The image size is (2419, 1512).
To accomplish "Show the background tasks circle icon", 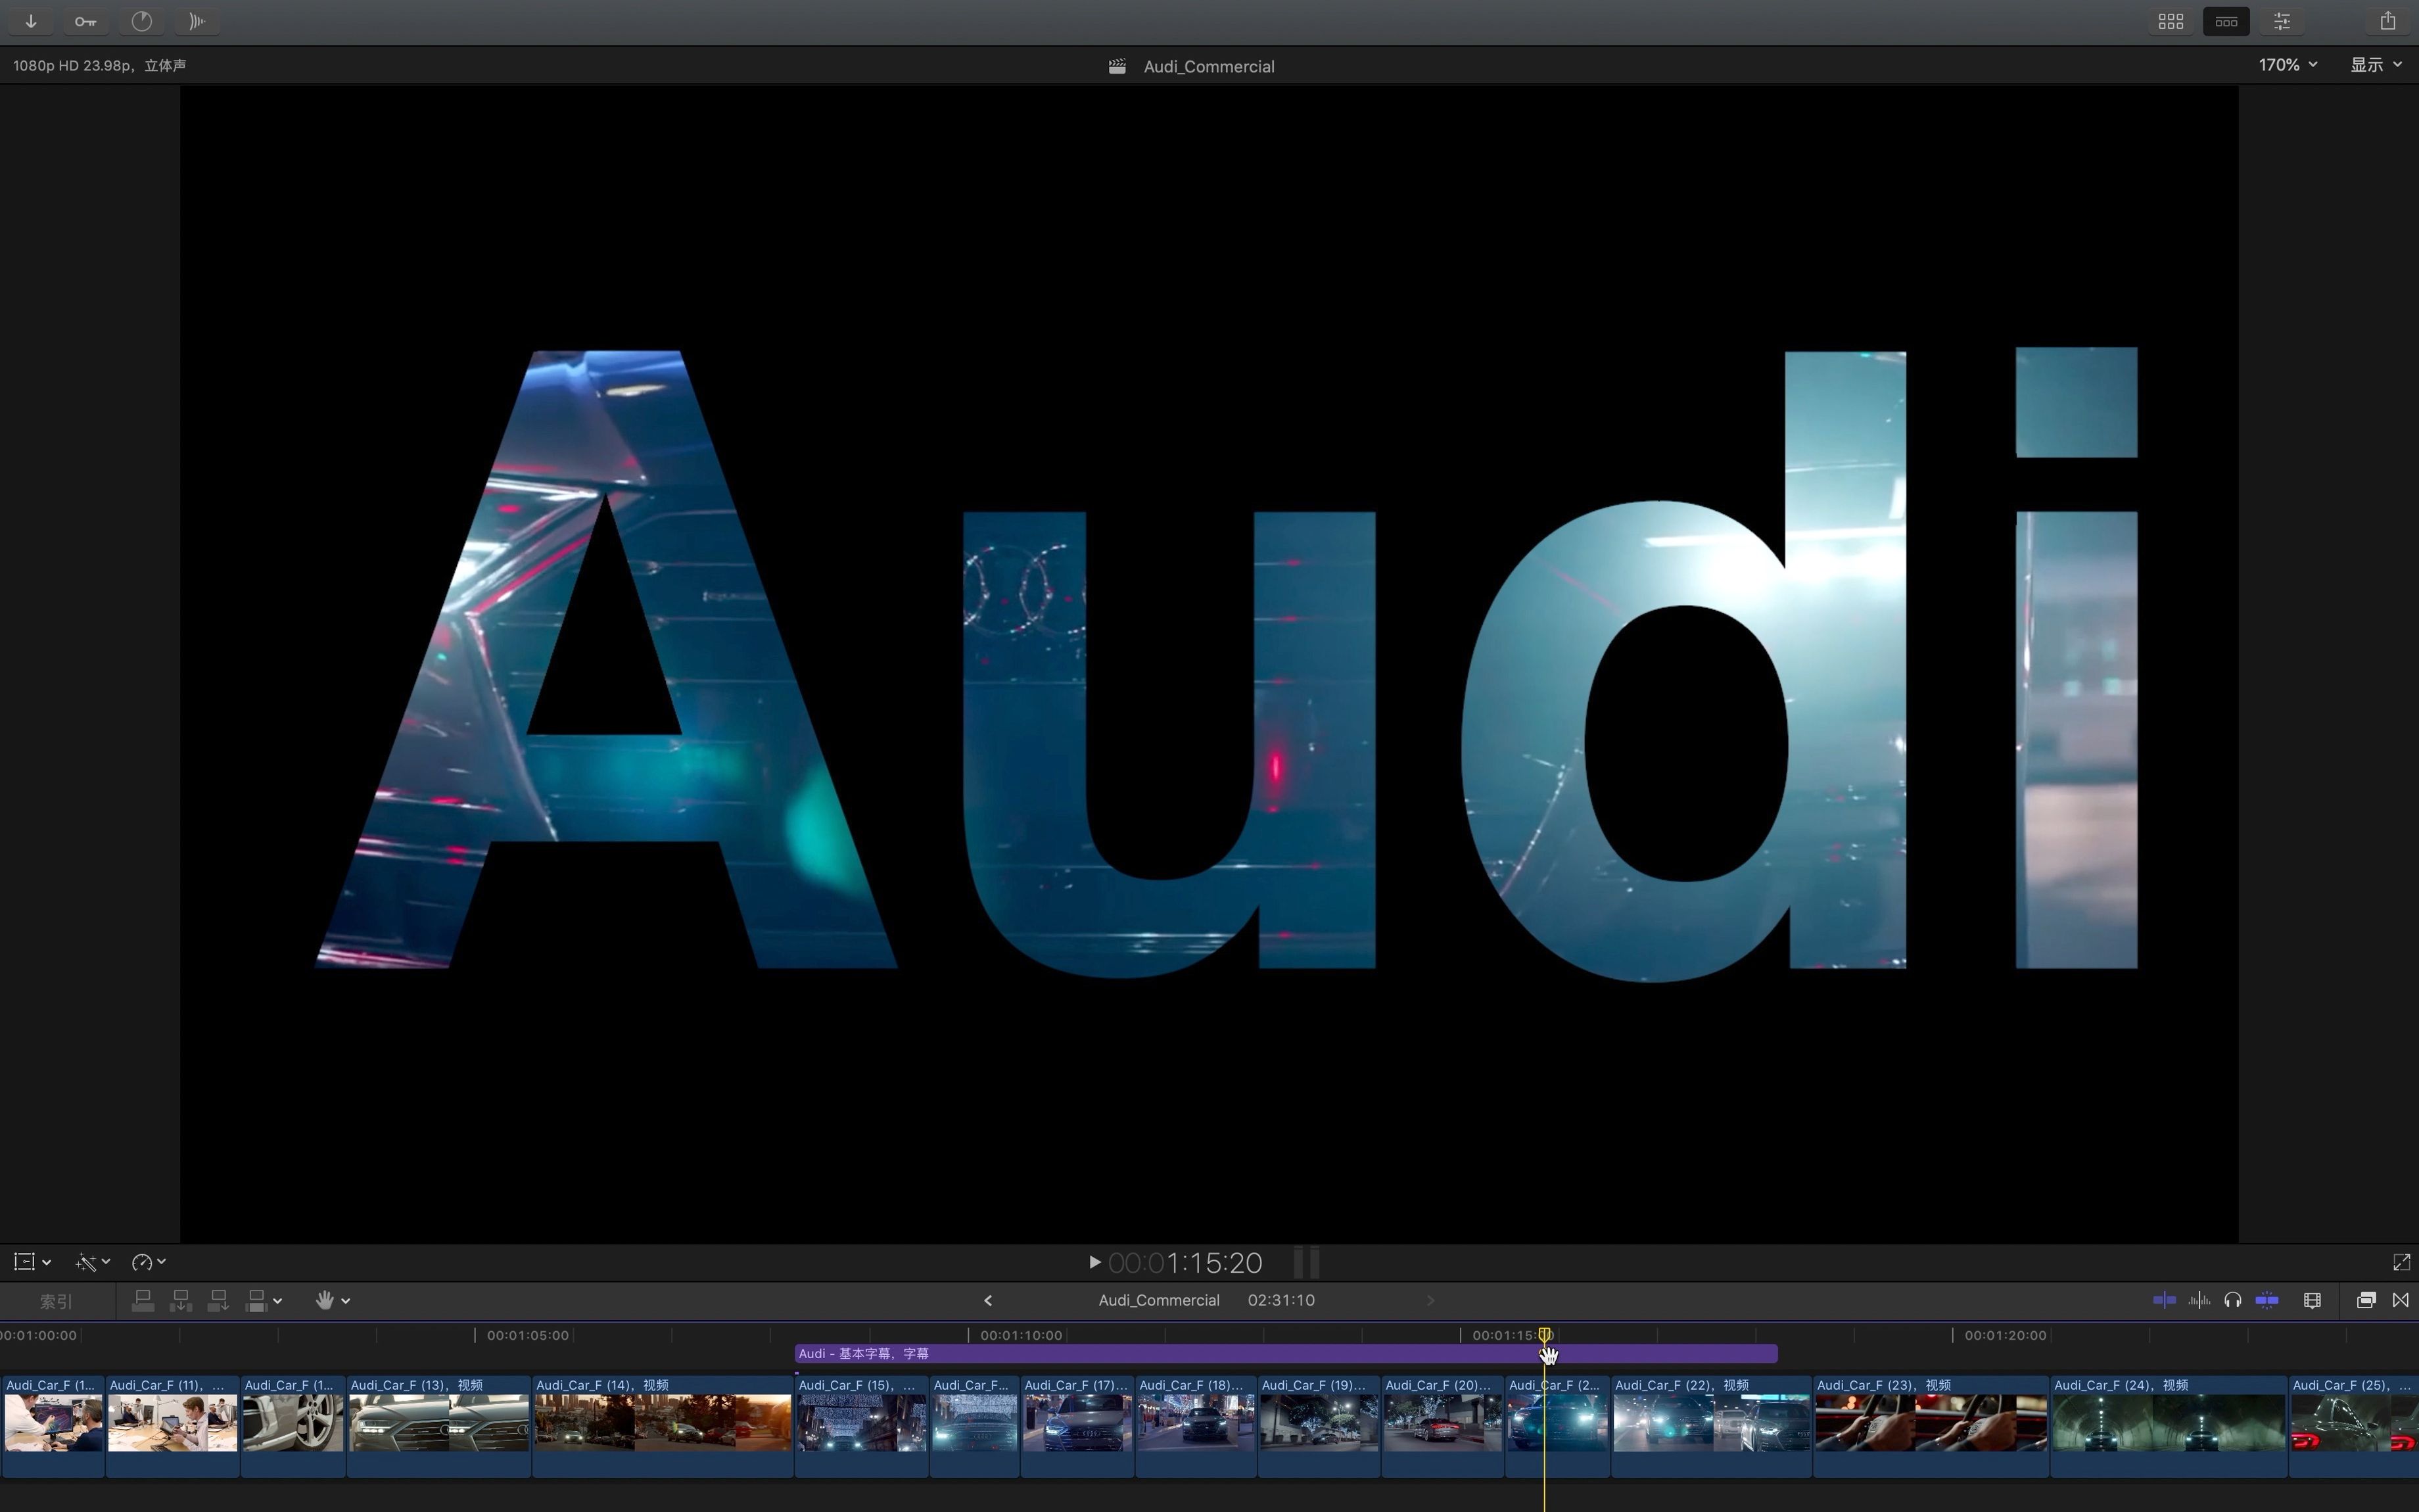I will 142,21.
